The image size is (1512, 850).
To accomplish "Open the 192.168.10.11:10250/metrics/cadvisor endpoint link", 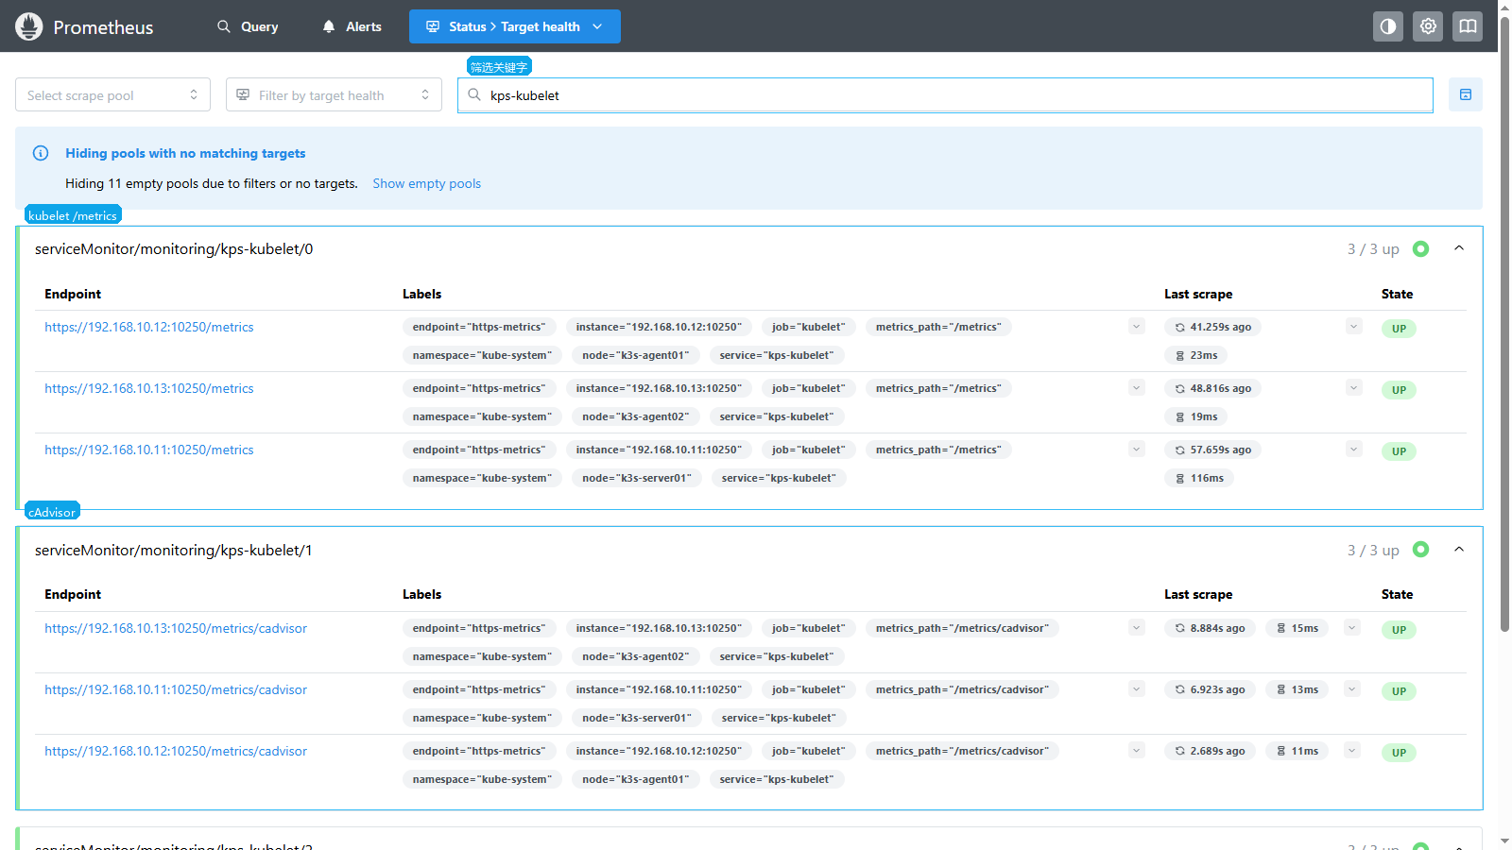I will pos(176,689).
